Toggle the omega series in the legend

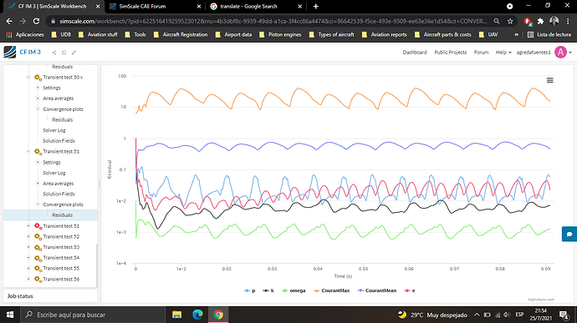click(294, 290)
